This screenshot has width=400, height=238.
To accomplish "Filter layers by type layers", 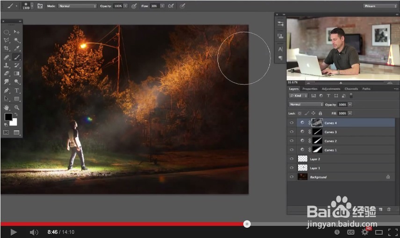I will pyautogui.click(x=328, y=96).
